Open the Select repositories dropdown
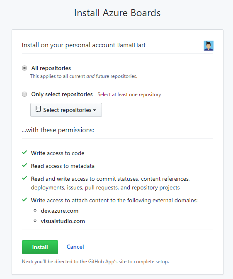The width and height of the screenshot is (233, 279). coord(66,110)
